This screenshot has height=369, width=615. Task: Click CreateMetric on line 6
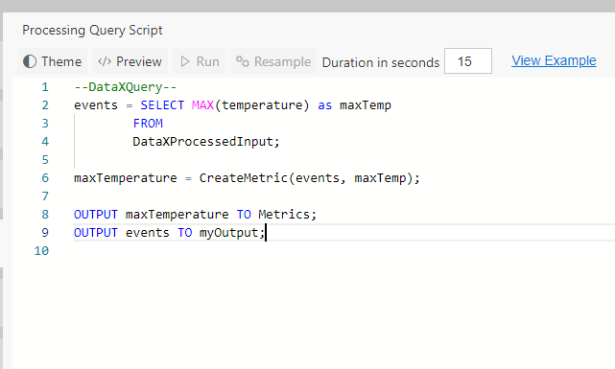point(244,178)
